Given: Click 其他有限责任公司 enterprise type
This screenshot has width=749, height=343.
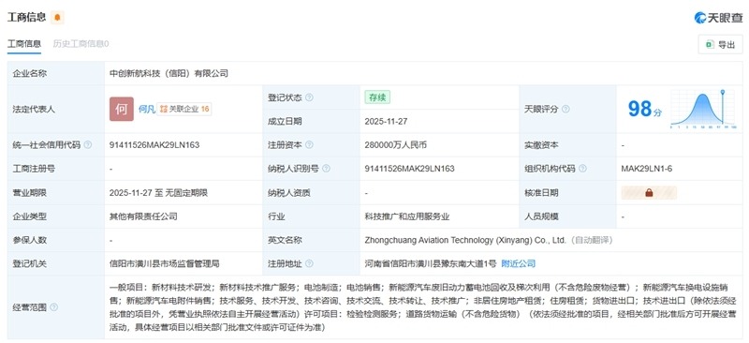Looking at the screenshot, I should point(143,216).
